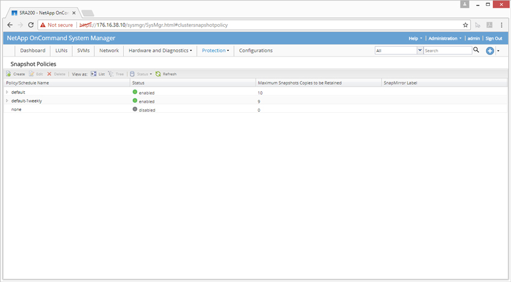Minimize the browser window
The width and height of the screenshot is (511, 282).
pos(478,5)
